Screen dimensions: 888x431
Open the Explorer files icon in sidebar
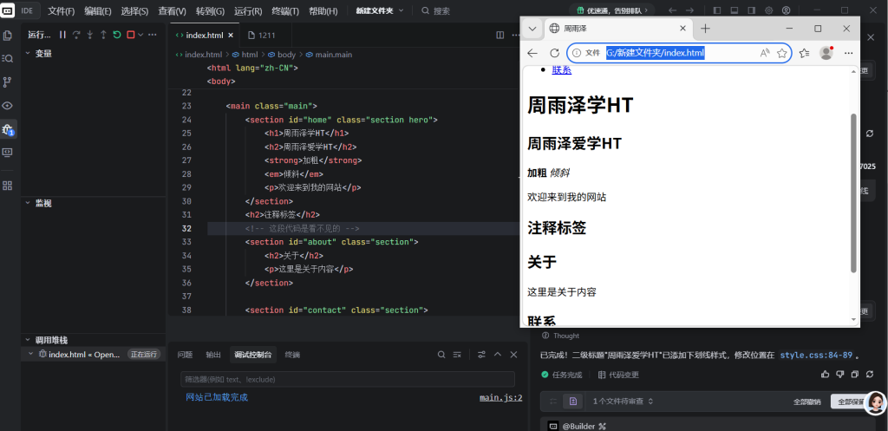point(7,35)
